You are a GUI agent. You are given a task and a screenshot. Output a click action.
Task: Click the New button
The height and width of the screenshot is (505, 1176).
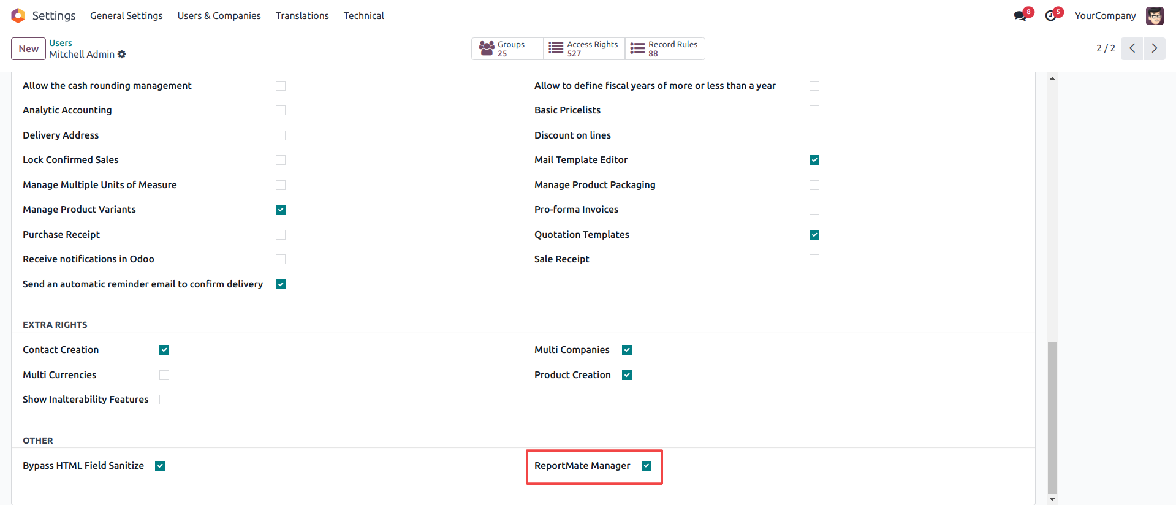[28, 49]
